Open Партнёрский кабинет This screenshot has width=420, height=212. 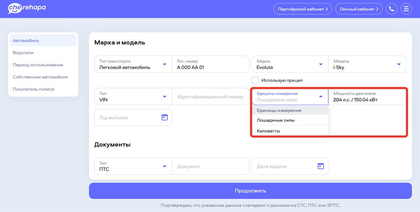(303, 9)
